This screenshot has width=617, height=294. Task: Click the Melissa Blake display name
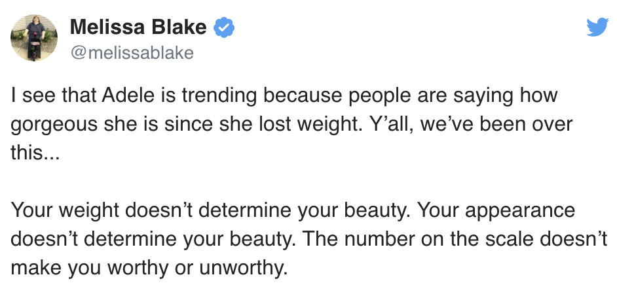[x=138, y=27]
